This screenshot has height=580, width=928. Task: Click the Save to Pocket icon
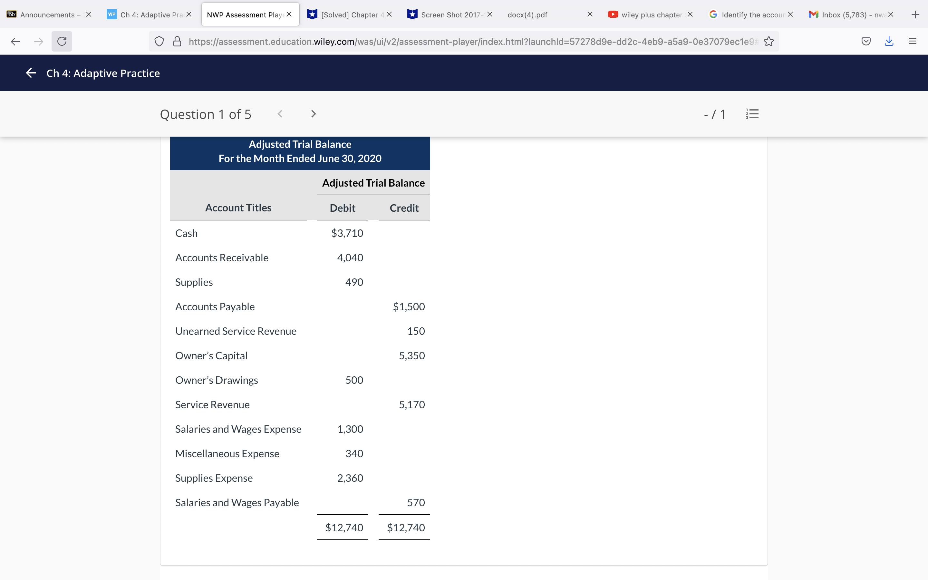[866, 42]
